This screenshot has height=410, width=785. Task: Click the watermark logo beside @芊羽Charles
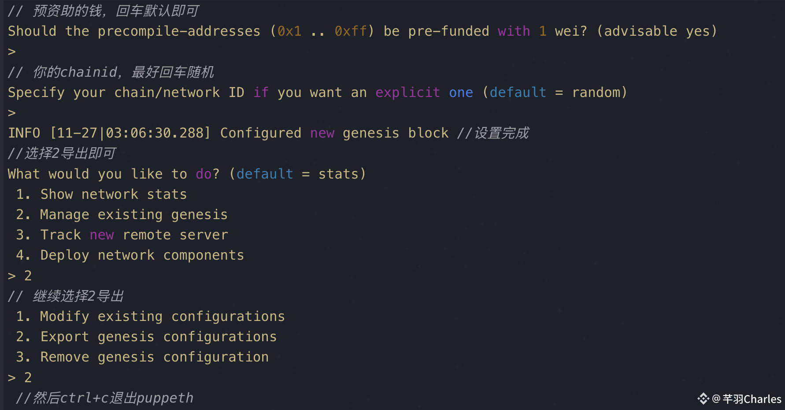coord(704,399)
